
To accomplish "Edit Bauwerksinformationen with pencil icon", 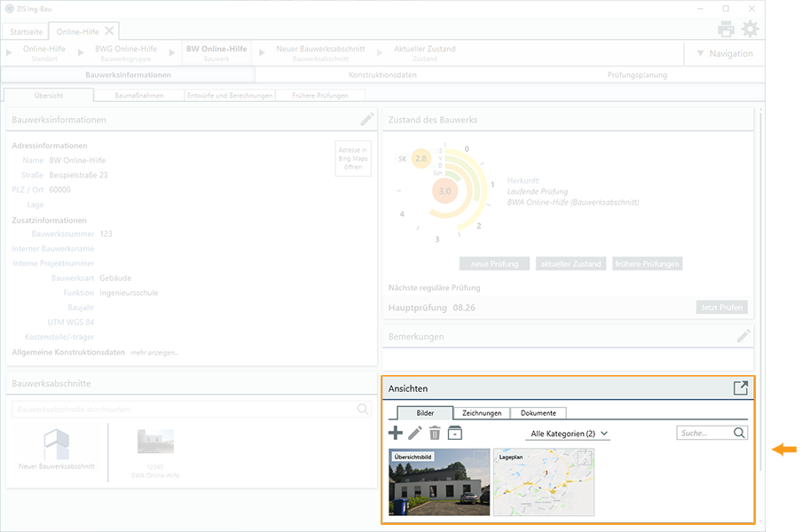I will [x=367, y=120].
